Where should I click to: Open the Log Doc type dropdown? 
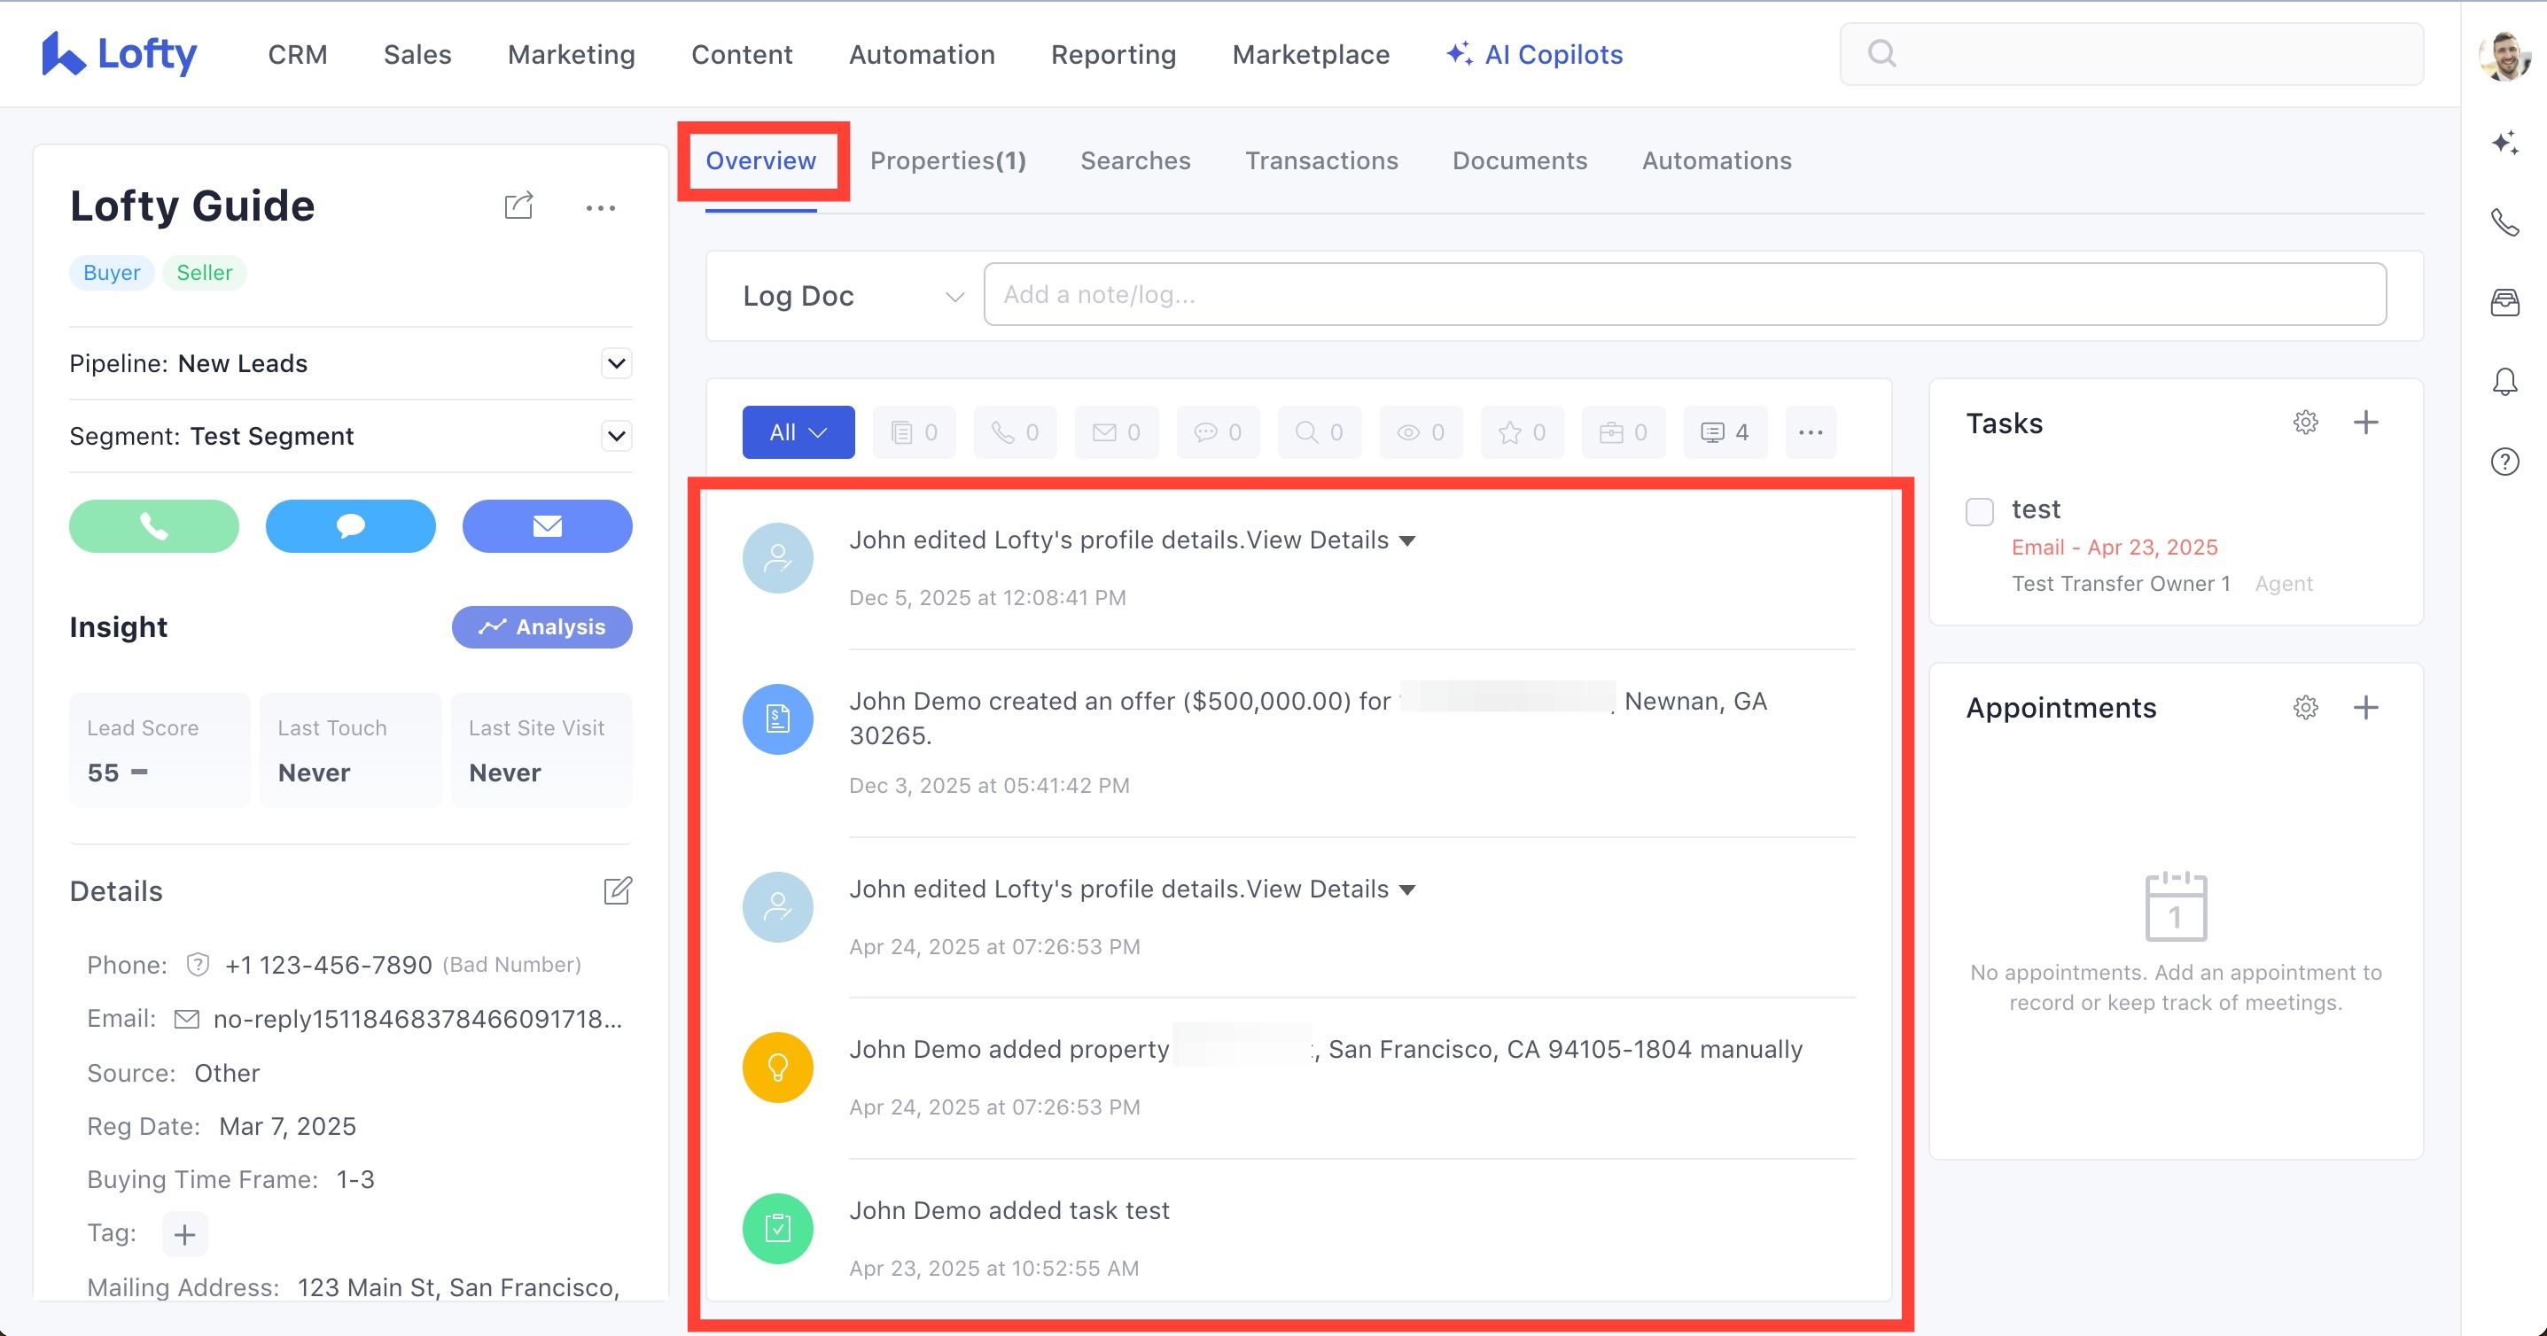pyautogui.click(x=853, y=296)
